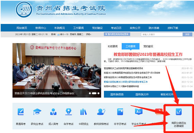Switch to the 时政要闻 news tab
This screenshot has width=194, height=133.
[x=113, y=46]
